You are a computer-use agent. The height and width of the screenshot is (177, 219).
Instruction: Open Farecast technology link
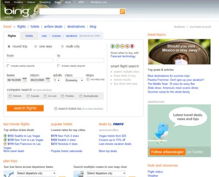123,56
